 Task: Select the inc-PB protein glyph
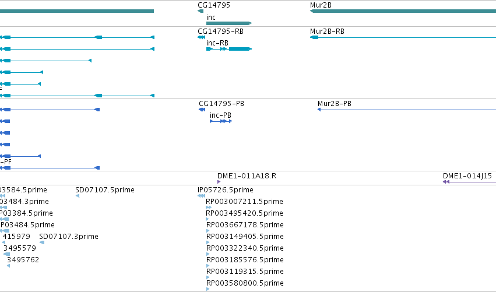(221, 121)
